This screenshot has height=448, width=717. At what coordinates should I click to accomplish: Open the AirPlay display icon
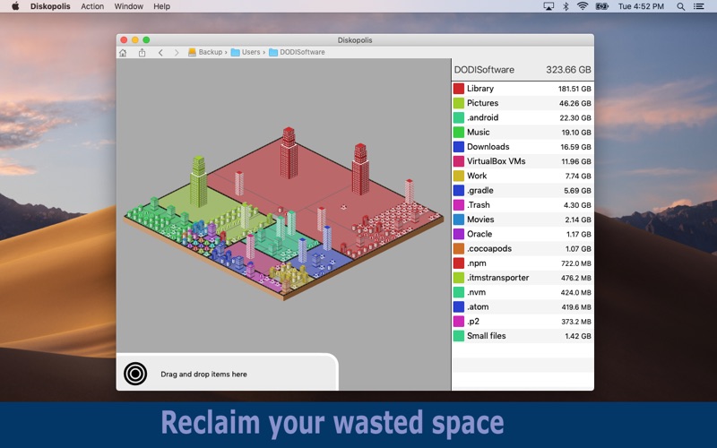[549, 6]
